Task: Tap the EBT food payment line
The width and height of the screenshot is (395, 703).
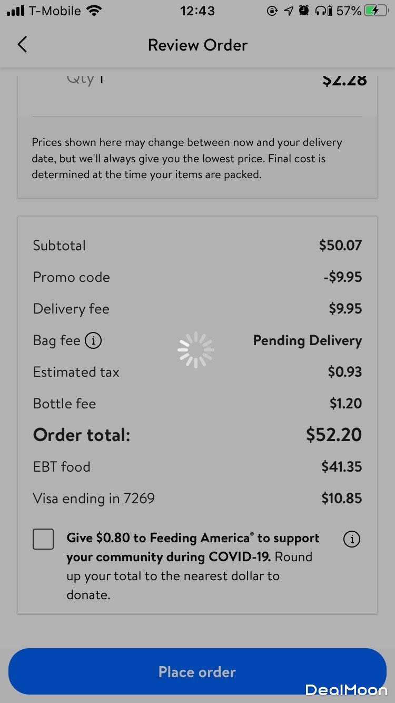Action: click(62, 467)
